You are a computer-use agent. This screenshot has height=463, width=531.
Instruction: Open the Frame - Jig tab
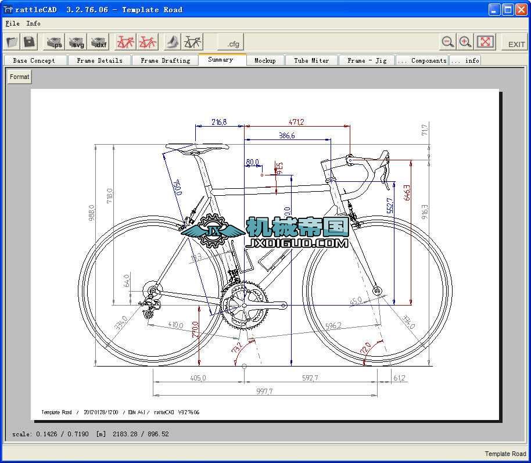367,60
